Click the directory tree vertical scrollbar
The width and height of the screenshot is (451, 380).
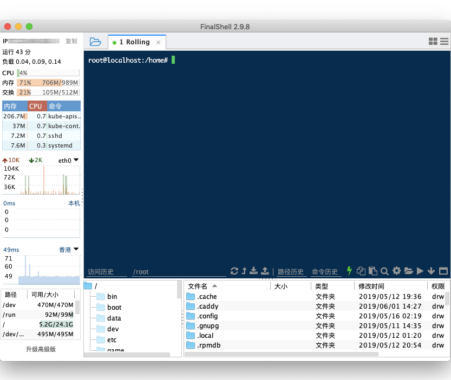pos(179,290)
